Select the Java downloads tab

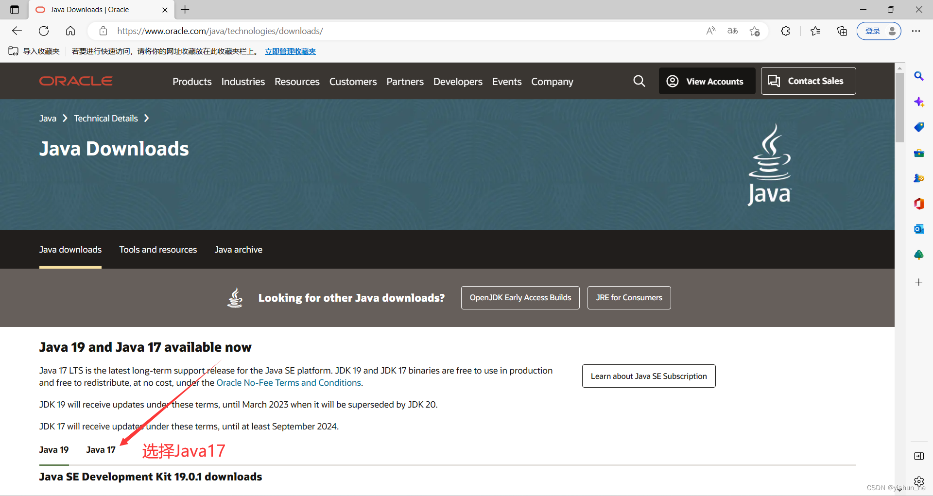pyautogui.click(x=70, y=250)
